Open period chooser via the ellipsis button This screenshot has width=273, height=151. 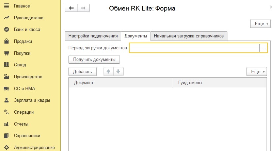click(263, 48)
